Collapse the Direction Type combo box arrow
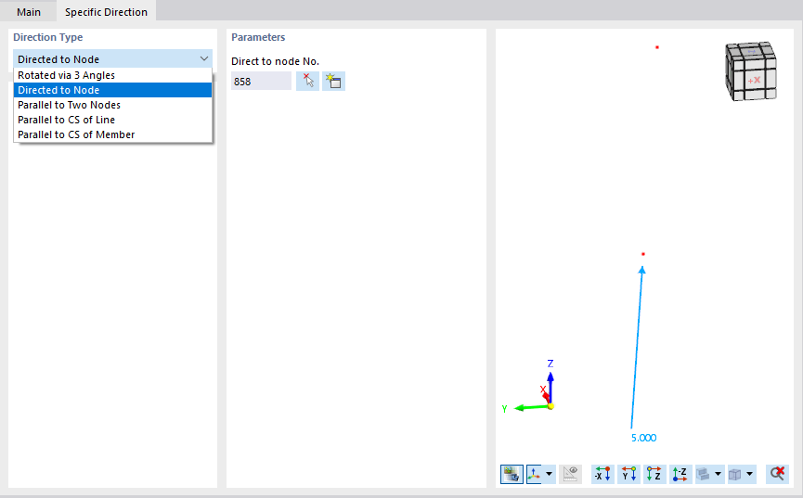The image size is (803, 498). [204, 58]
